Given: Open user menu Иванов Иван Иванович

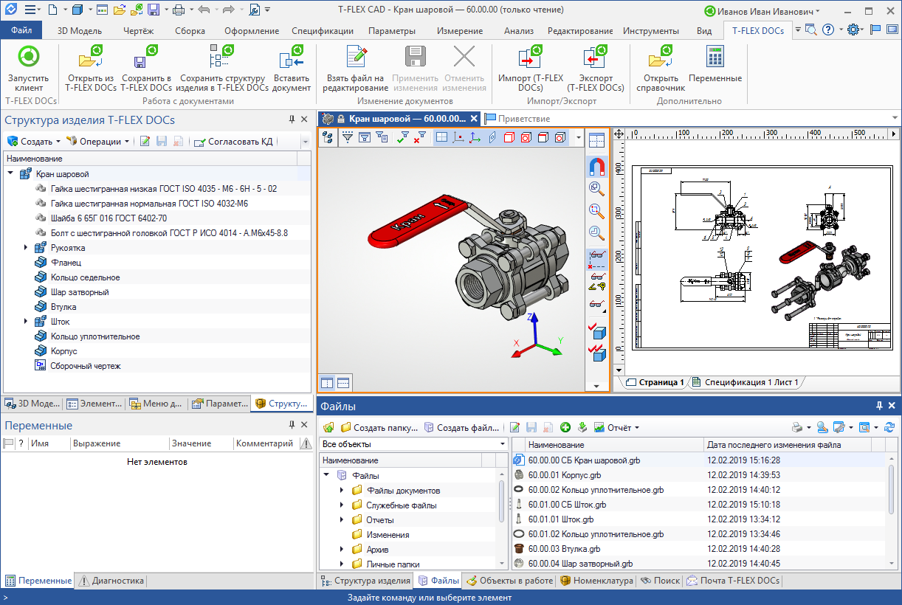Looking at the screenshot, I should 762,11.
